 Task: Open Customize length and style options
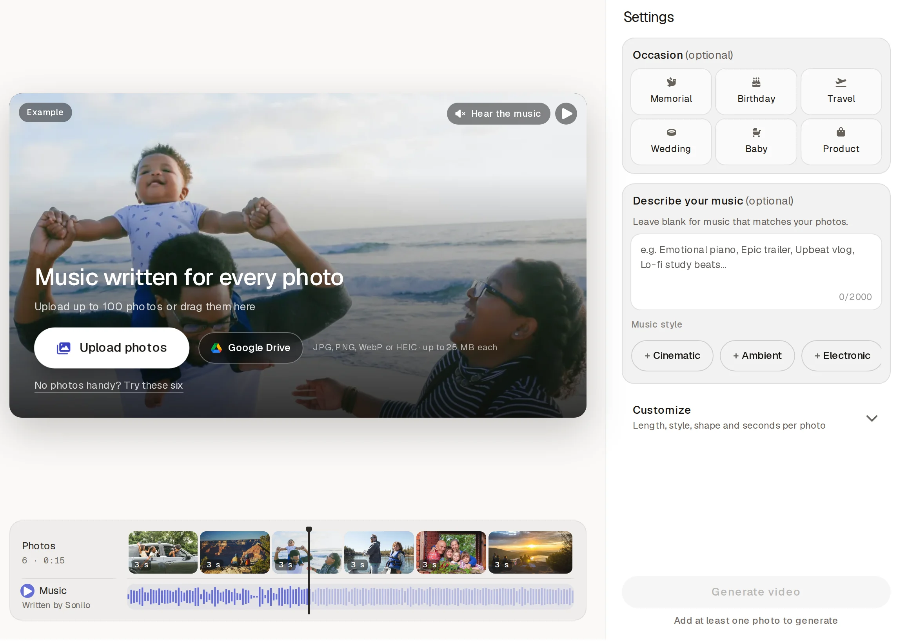pyautogui.click(x=757, y=418)
